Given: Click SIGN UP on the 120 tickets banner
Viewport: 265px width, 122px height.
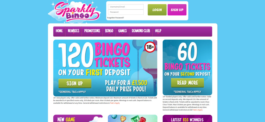Looking at the screenshot, I should click(75, 84).
